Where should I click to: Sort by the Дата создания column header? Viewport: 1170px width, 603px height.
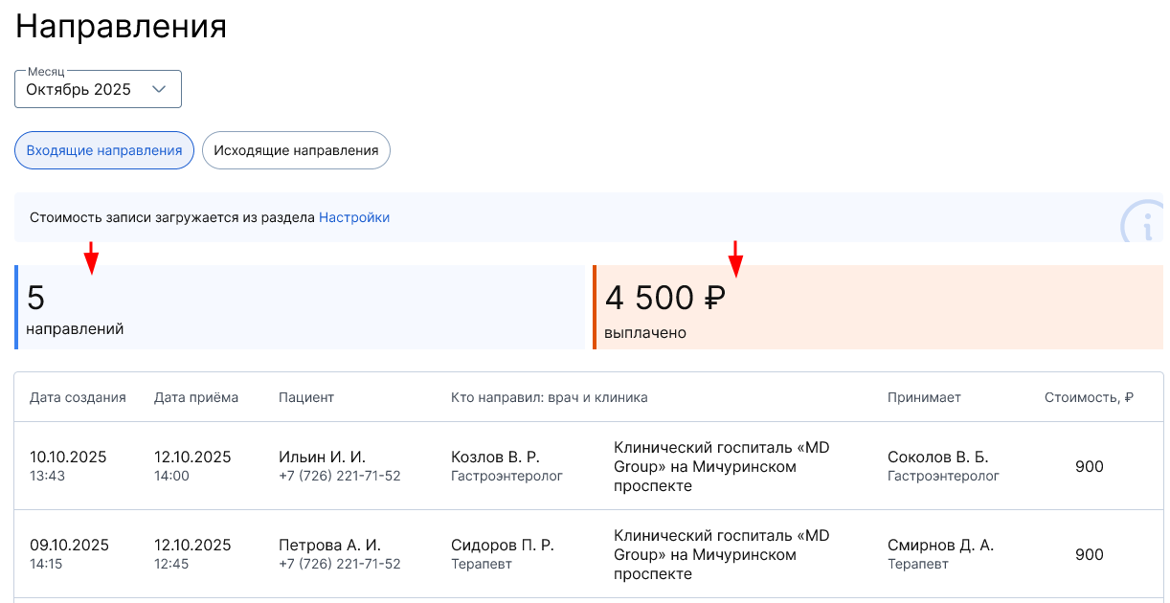[x=78, y=397]
